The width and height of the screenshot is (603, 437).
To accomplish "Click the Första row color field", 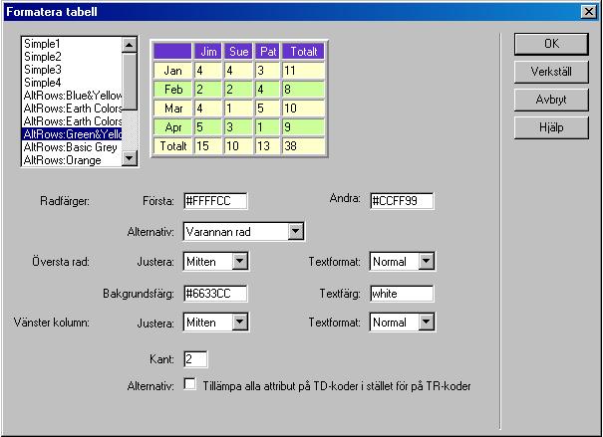I will coord(215,201).
